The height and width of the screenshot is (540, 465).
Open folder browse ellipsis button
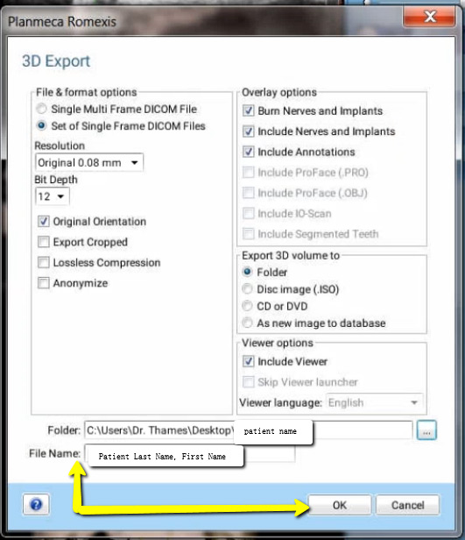pos(426,430)
